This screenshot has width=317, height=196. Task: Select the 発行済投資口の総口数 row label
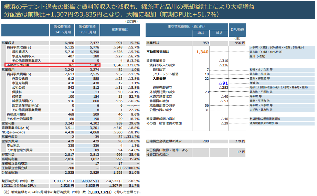(x=18, y=181)
